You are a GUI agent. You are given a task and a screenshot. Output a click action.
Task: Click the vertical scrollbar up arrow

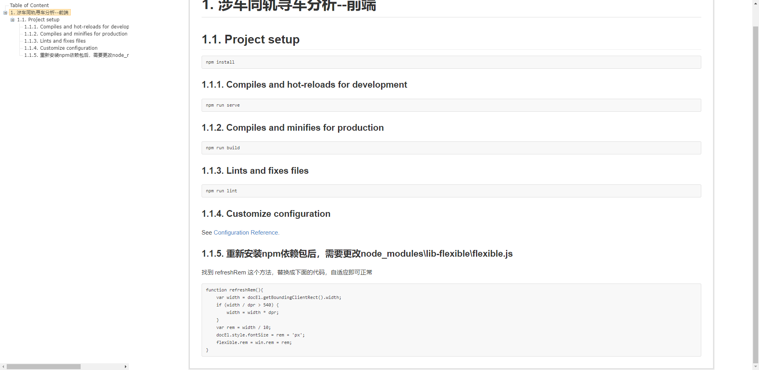click(x=755, y=3)
